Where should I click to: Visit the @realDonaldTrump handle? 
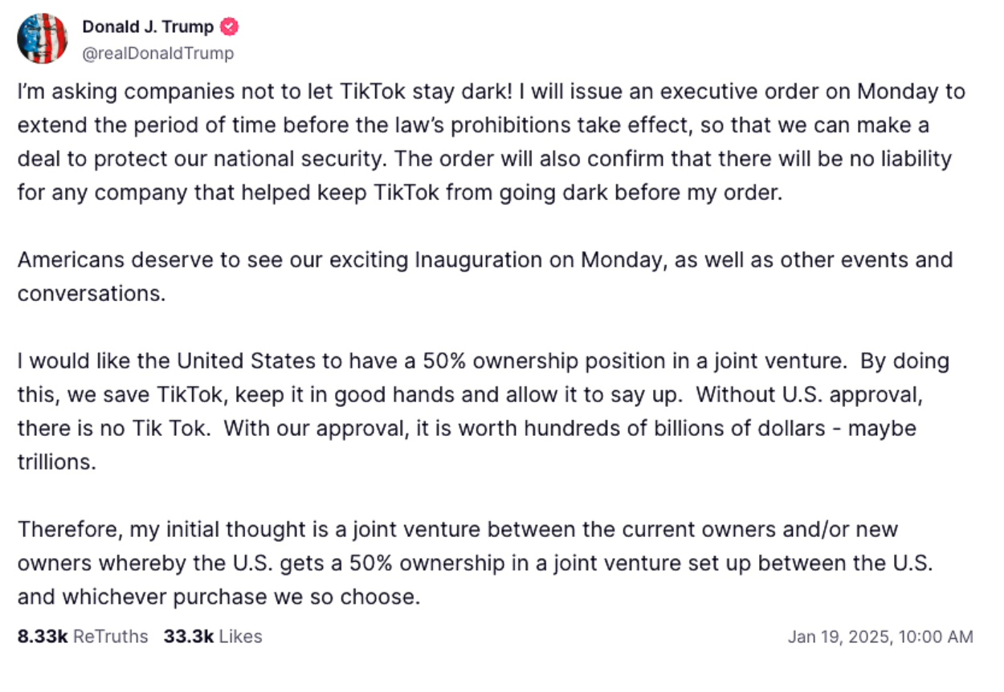pyautogui.click(x=158, y=53)
